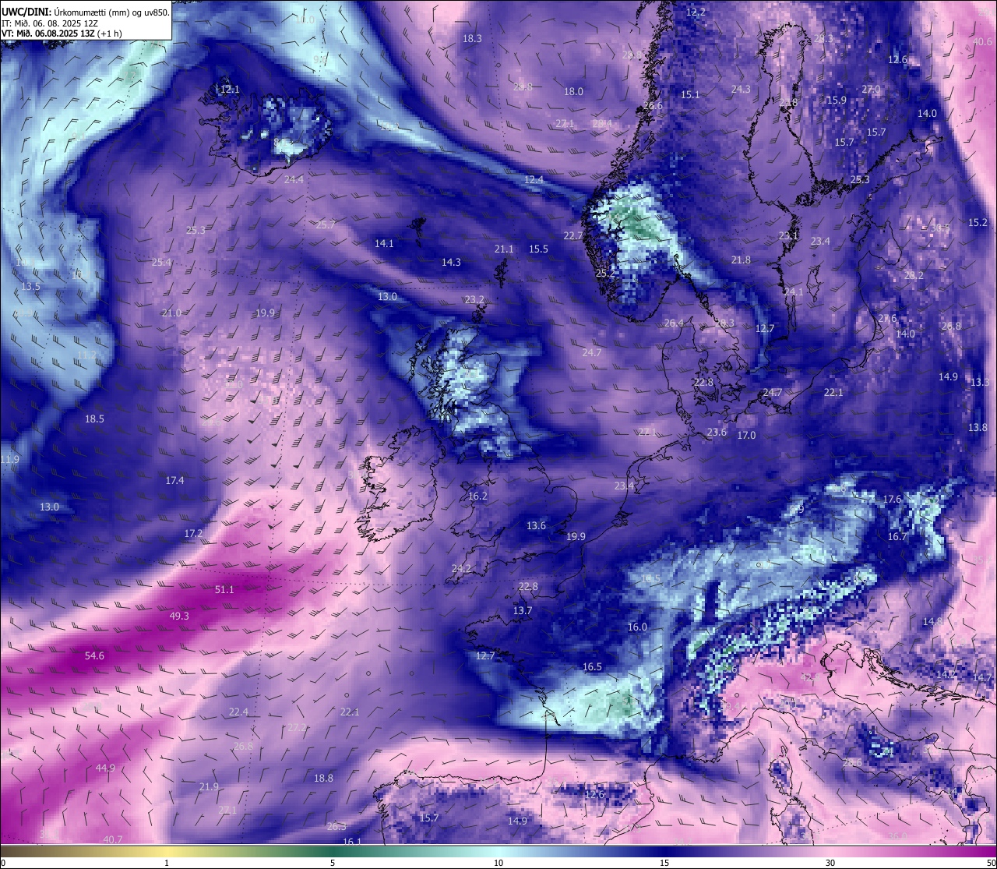Image resolution: width=997 pixels, height=869 pixels.
Task: Click the 22.7 value off Norway
Action: (x=573, y=235)
